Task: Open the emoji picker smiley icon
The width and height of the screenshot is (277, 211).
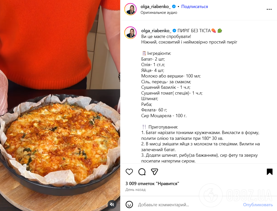Action: 129,204
